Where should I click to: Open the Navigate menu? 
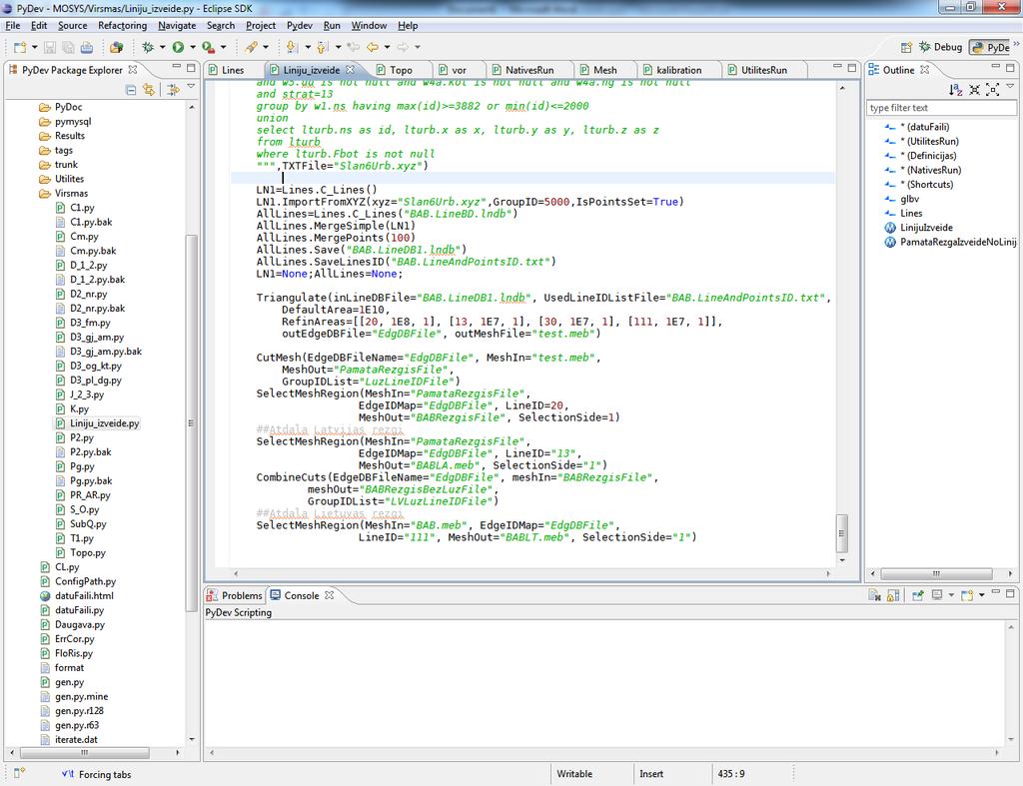pos(177,25)
